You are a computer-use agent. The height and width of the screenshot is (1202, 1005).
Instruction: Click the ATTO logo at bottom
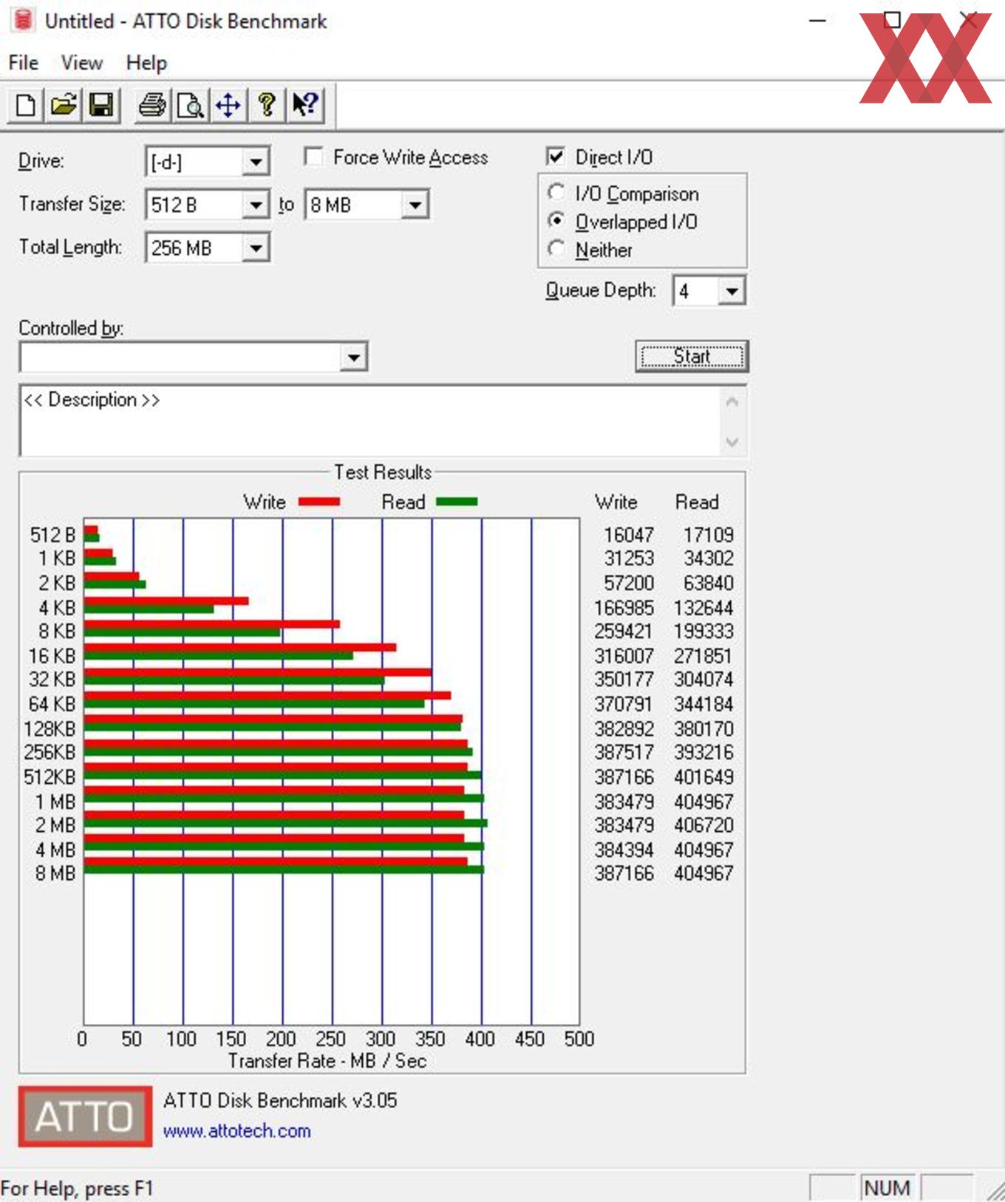coord(85,1116)
